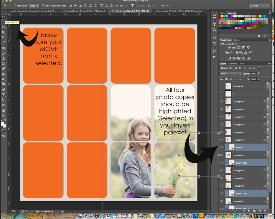Show the CSHelloFlair layer
This screenshot has width=275, height=219.
[222, 86]
